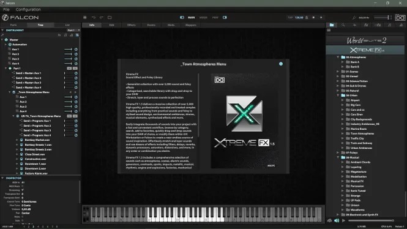Open the folder icon in top toolbar

click(x=110, y=17)
